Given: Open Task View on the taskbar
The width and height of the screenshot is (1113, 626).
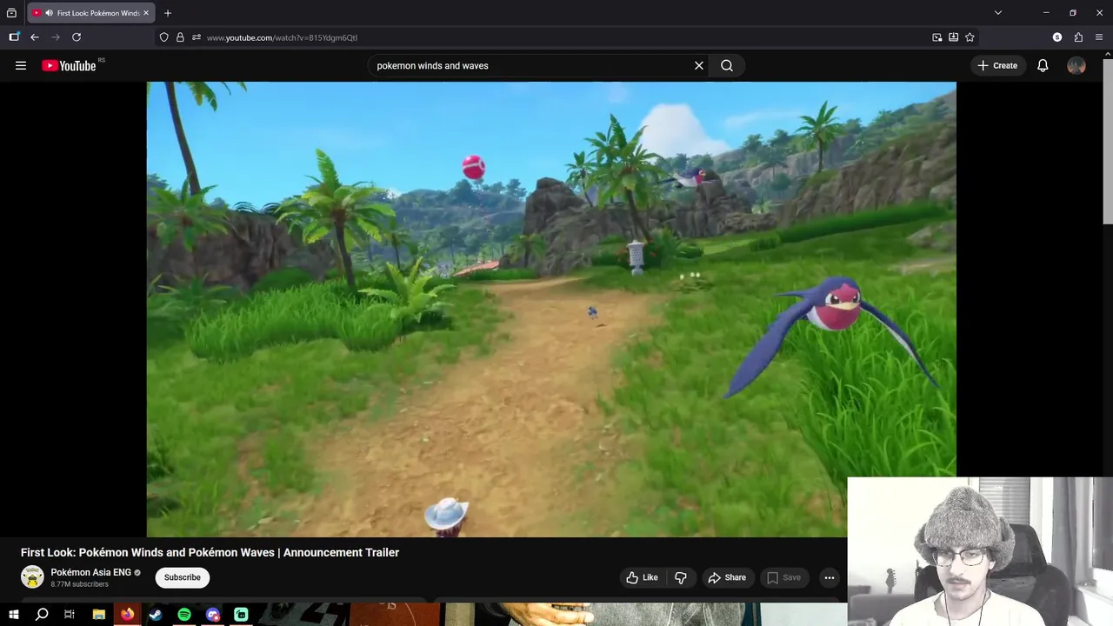Looking at the screenshot, I should pos(70,615).
